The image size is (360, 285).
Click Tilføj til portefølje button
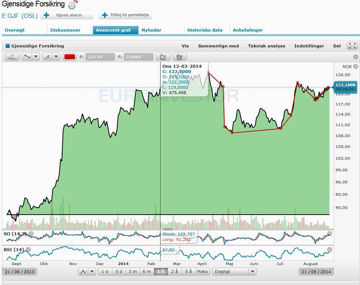126,15
